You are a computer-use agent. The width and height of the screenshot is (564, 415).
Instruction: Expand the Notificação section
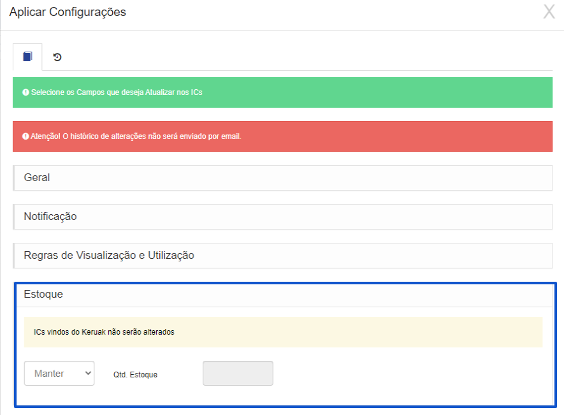283,217
